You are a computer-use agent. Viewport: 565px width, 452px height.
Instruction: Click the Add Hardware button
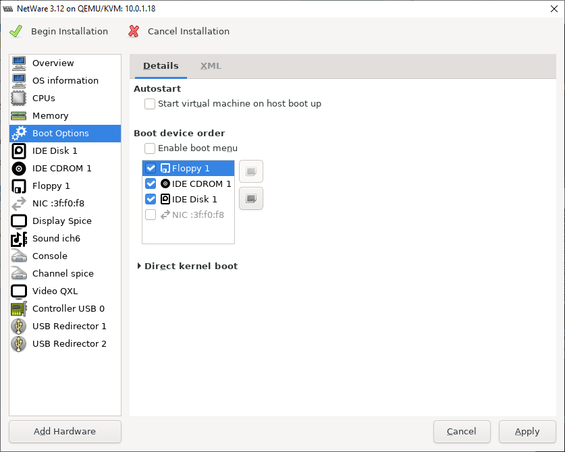[x=65, y=432]
